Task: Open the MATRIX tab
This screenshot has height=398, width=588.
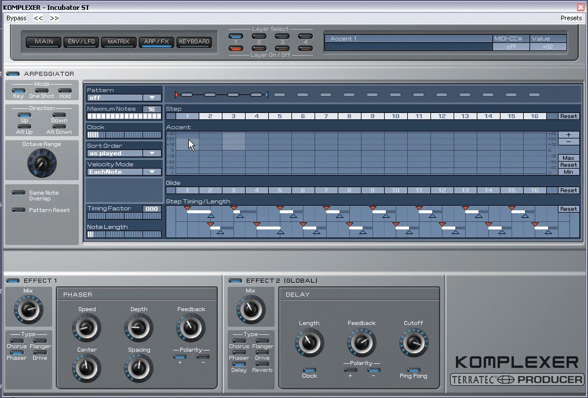Action: 119,42
